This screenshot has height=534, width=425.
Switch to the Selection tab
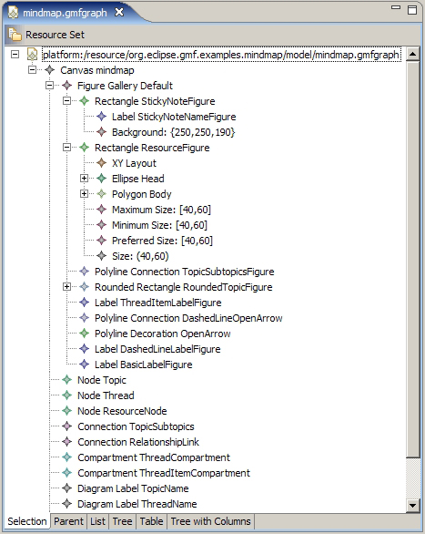[27, 521]
